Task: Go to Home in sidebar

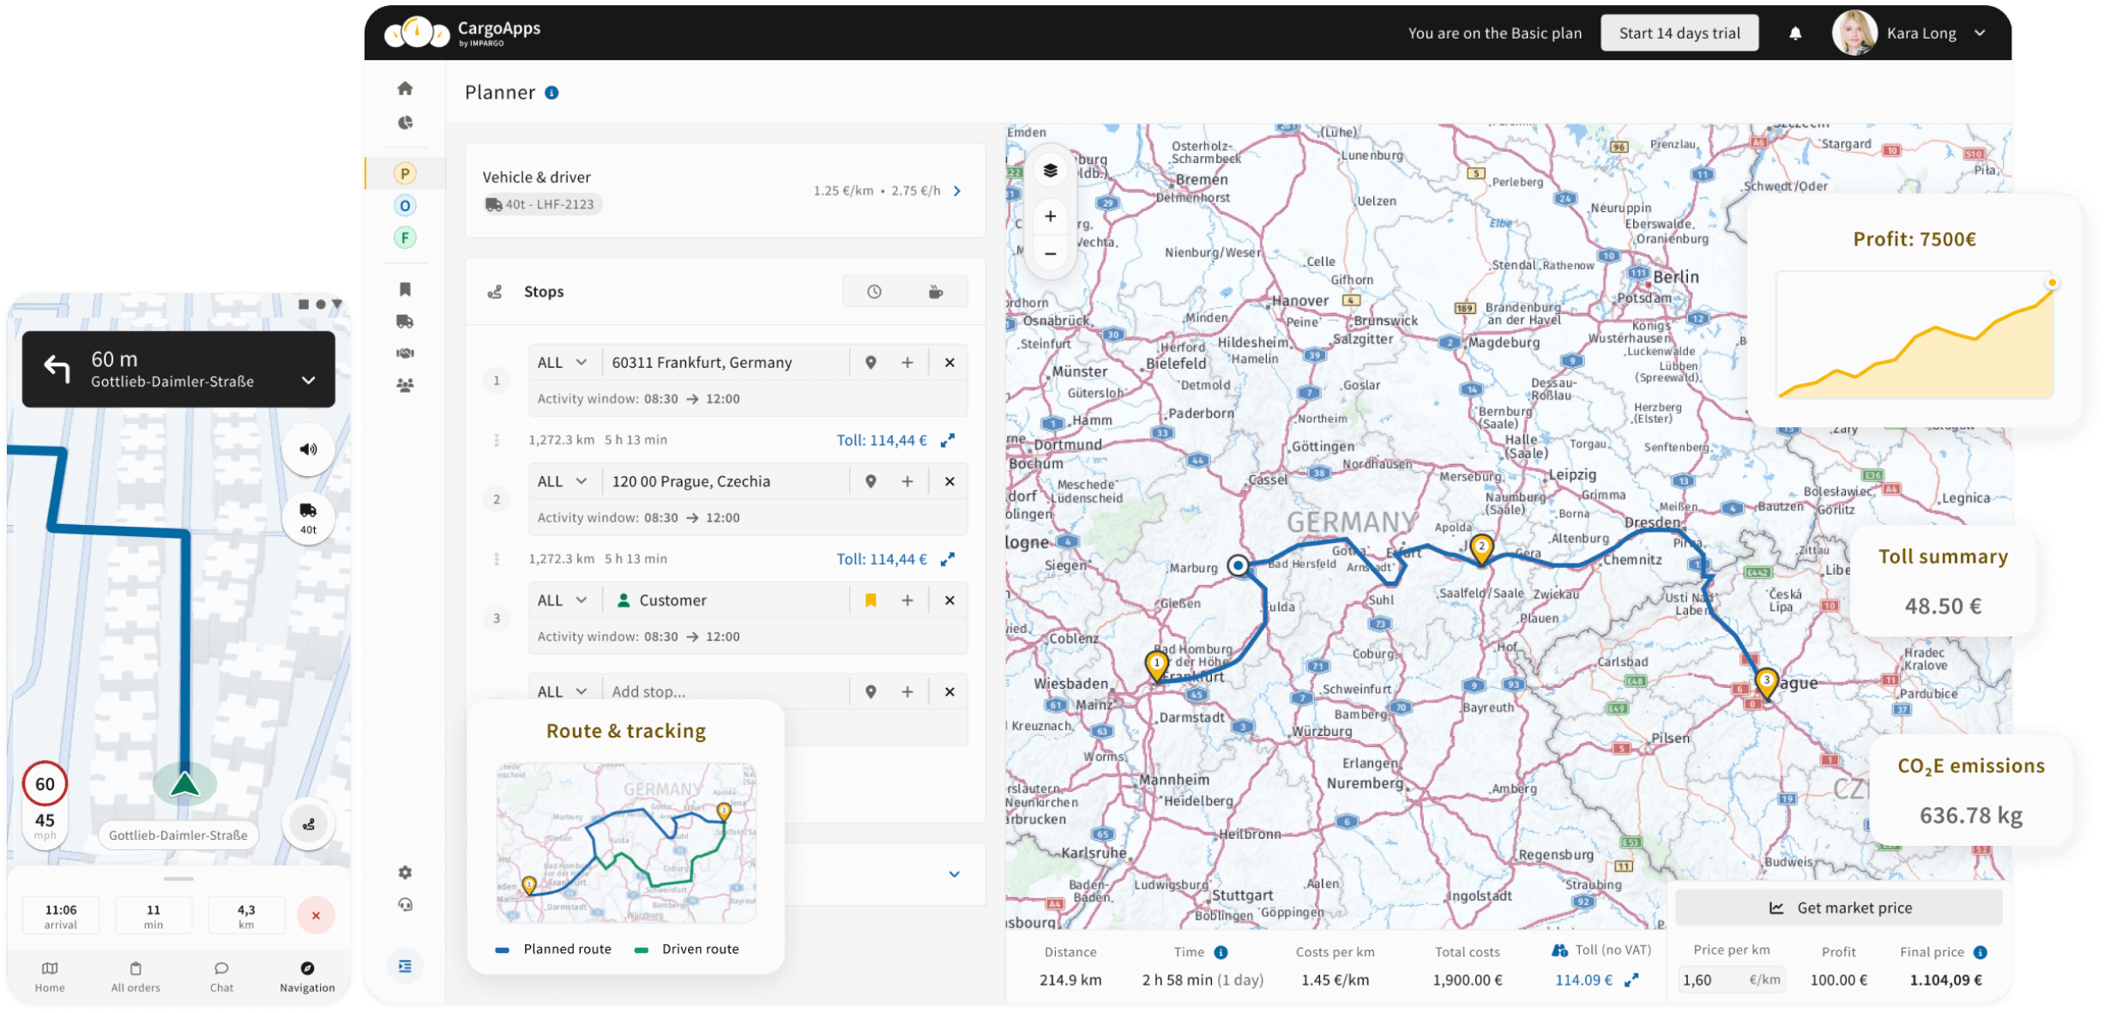Action: pos(405,88)
